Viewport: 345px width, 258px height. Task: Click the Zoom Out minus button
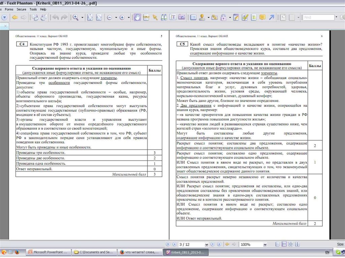(x=109, y=17)
